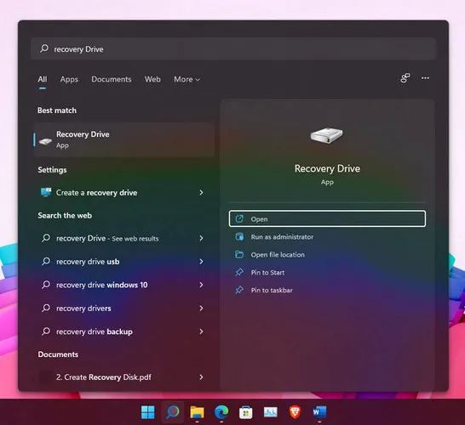Screen dimensions: 465x425
Task: Select the Recovery Drive App best match
Action: pyautogui.click(x=124, y=139)
